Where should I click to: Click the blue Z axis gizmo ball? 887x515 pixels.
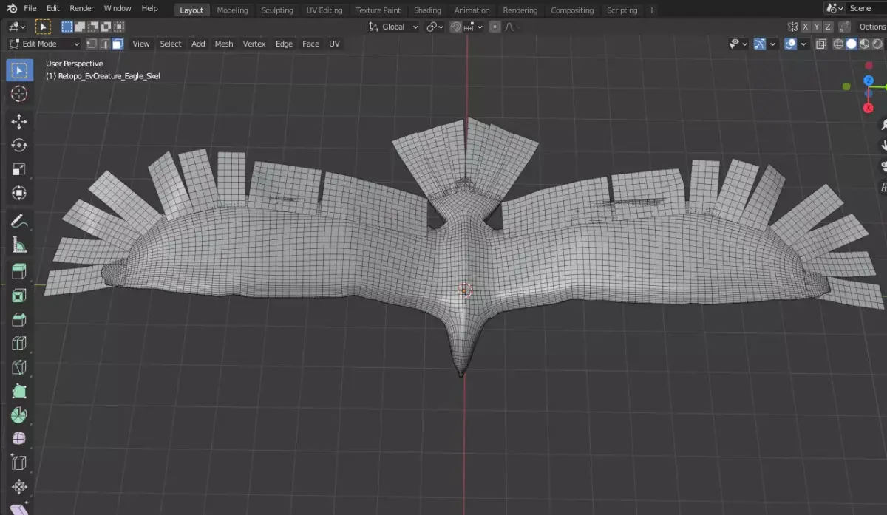coord(869,81)
